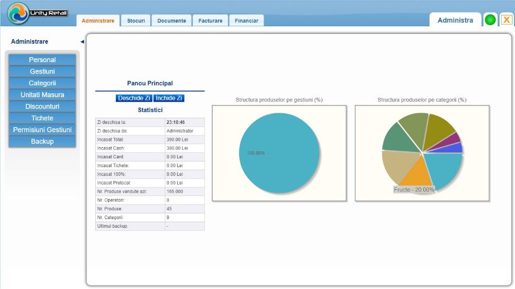Open the Discounturi section
Viewport: 515px width, 289px height.
pyautogui.click(x=42, y=106)
